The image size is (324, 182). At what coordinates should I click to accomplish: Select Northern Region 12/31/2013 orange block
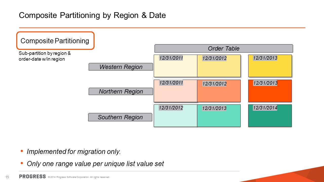point(270,91)
